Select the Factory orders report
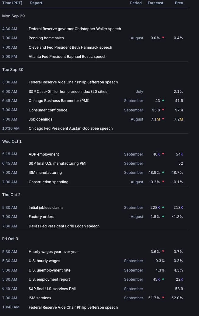This screenshot has height=316, width=199. (x=41, y=217)
